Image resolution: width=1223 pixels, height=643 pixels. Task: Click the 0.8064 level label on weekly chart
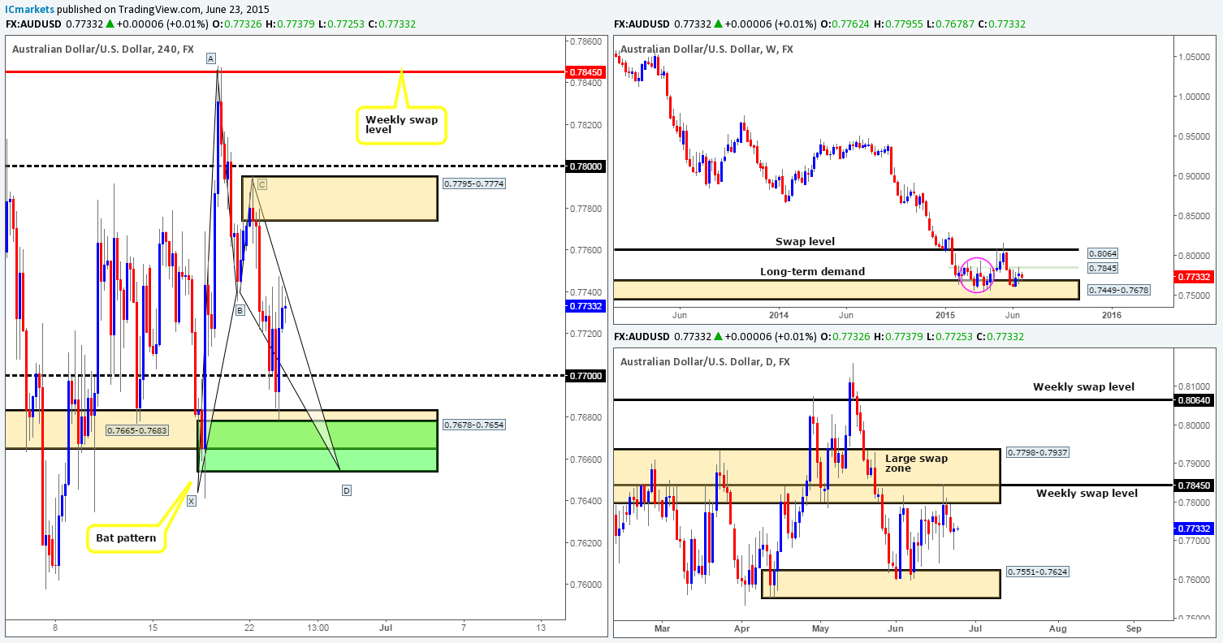[1101, 253]
